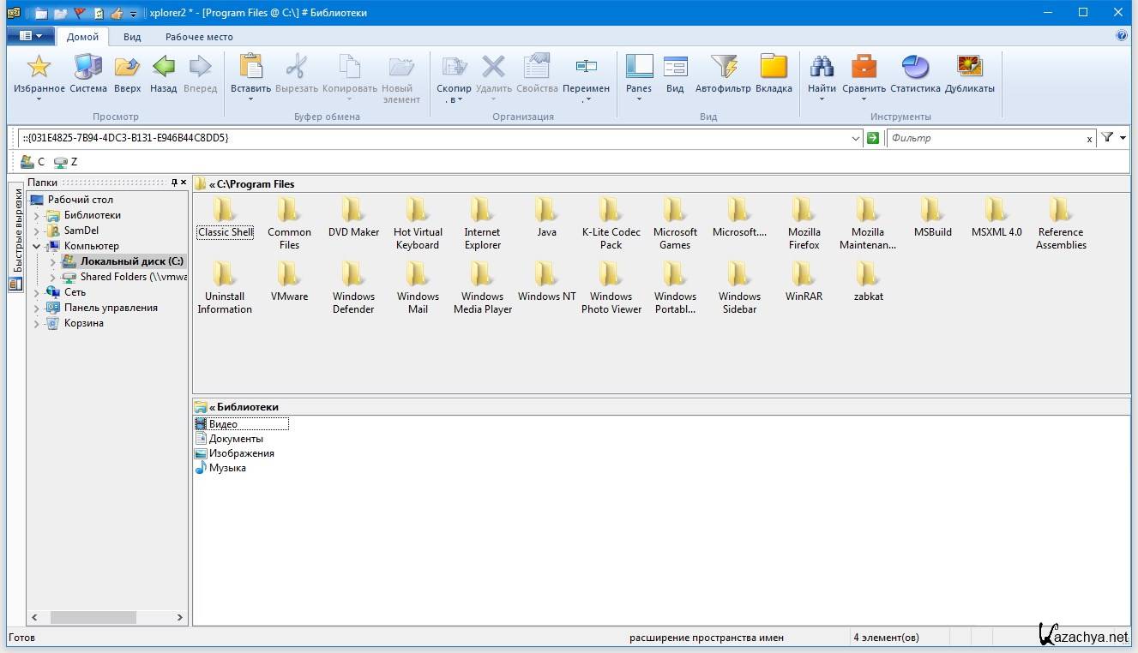Screen dimensions: 1138x653
Task: Open the address bar dropdown arrow
Action: pos(855,139)
